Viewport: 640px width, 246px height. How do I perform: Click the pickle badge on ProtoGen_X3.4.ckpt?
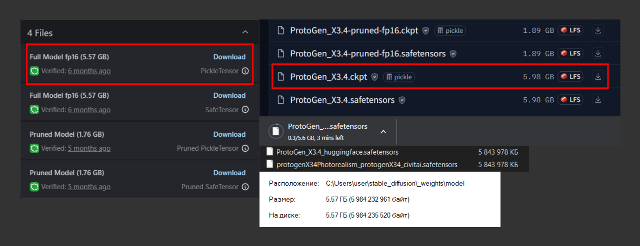398,77
